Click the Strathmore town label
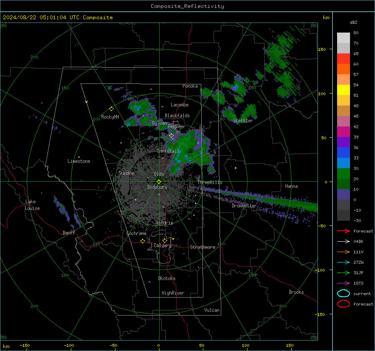The image size is (375, 351). tap(202, 247)
